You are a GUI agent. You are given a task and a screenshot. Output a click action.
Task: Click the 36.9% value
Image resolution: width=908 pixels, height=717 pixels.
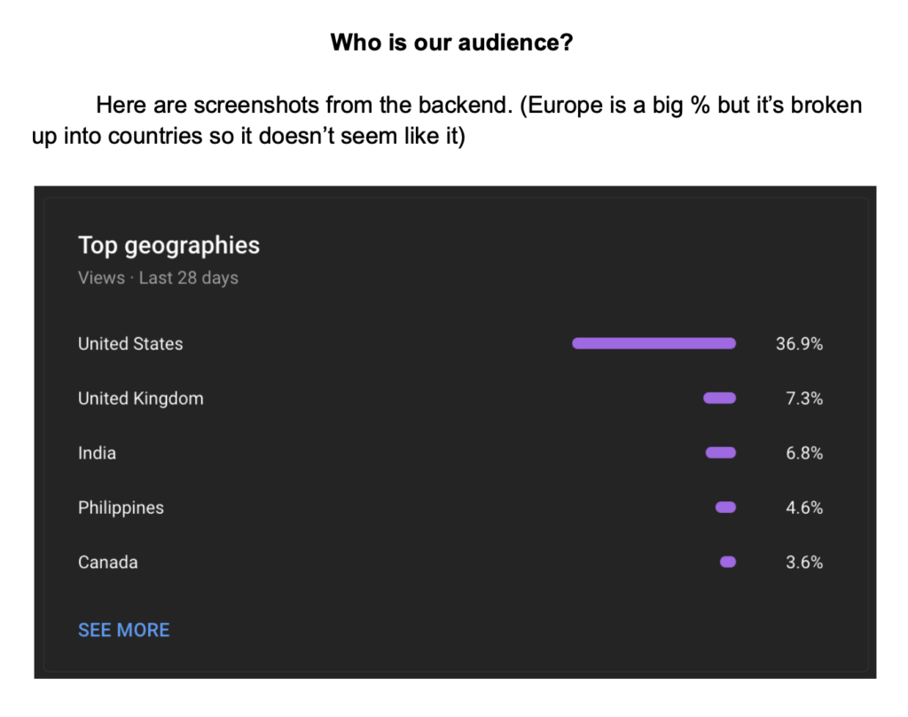[799, 343]
